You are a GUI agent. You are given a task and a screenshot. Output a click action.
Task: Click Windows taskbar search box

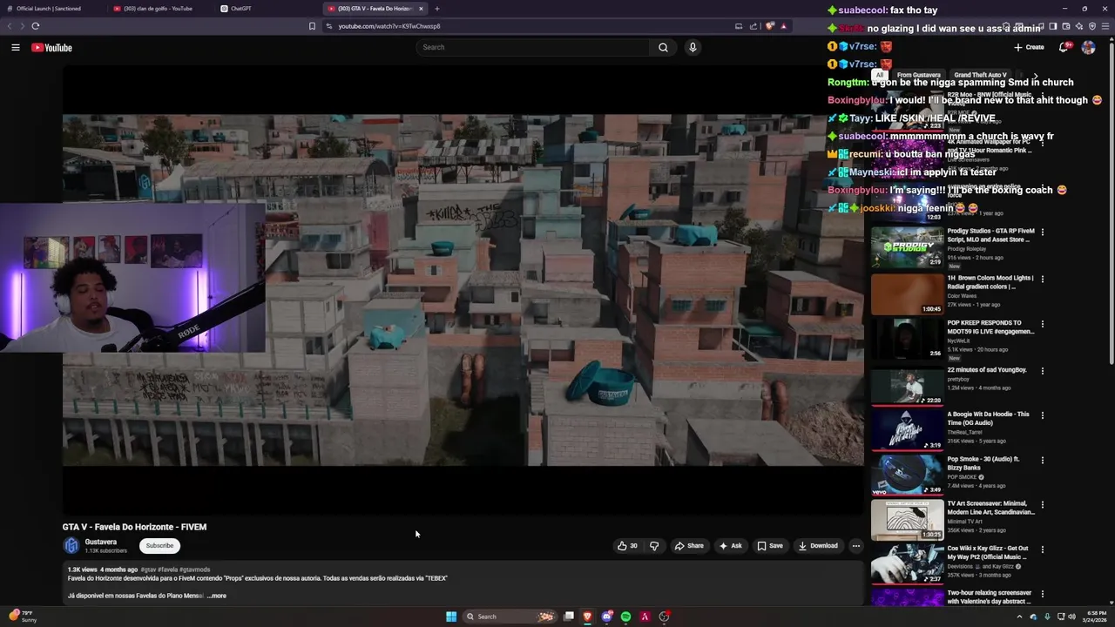pos(510,617)
